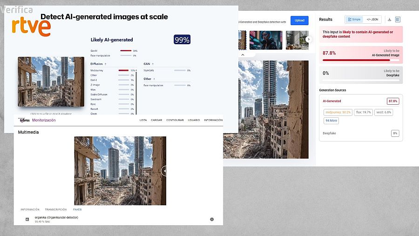The height and width of the screenshot is (236, 419).
Task: Click the Other category help question mark
Action: (x=154, y=79)
